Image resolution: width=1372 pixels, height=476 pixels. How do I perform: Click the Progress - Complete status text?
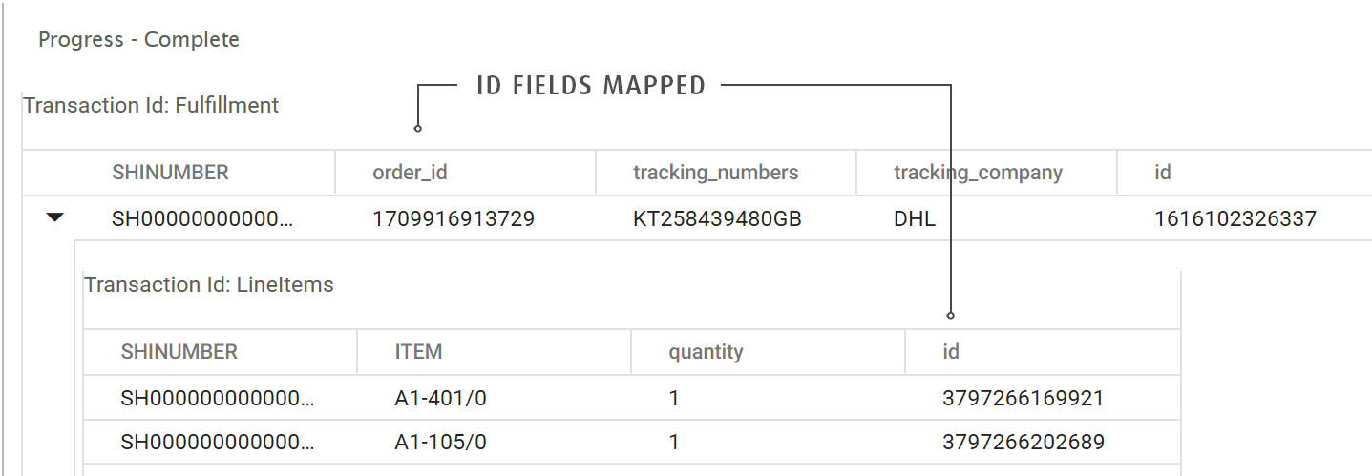coord(138,40)
